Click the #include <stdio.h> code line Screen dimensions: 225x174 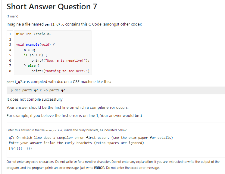(x=33, y=34)
